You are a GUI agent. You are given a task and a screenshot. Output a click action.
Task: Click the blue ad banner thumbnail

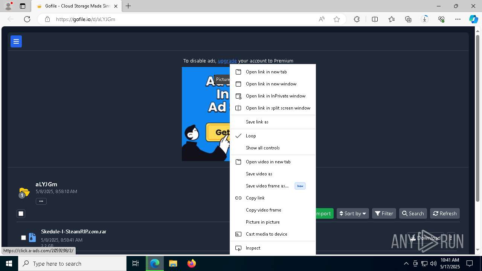pyautogui.click(x=206, y=114)
